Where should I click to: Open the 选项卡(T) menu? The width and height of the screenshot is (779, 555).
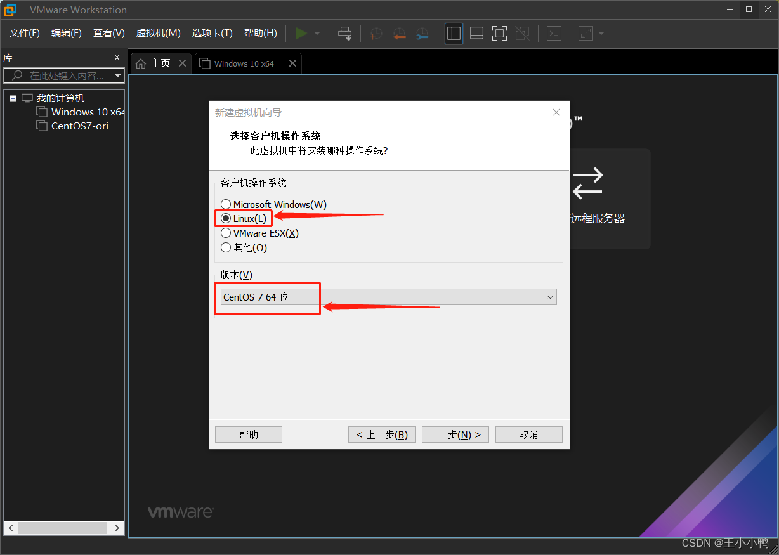click(x=213, y=33)
